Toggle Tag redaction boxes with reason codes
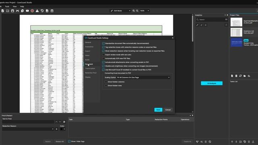The image size is (258, 145). (103, 47)
